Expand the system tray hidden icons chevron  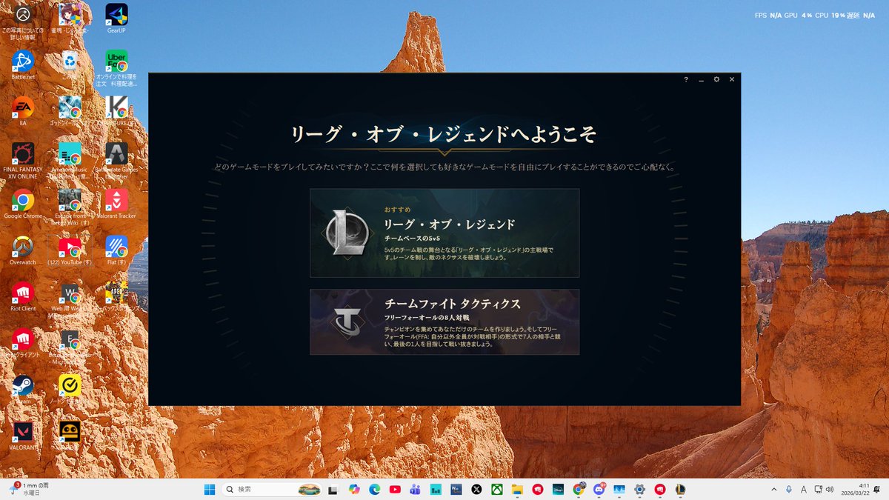tap(774, 489)
